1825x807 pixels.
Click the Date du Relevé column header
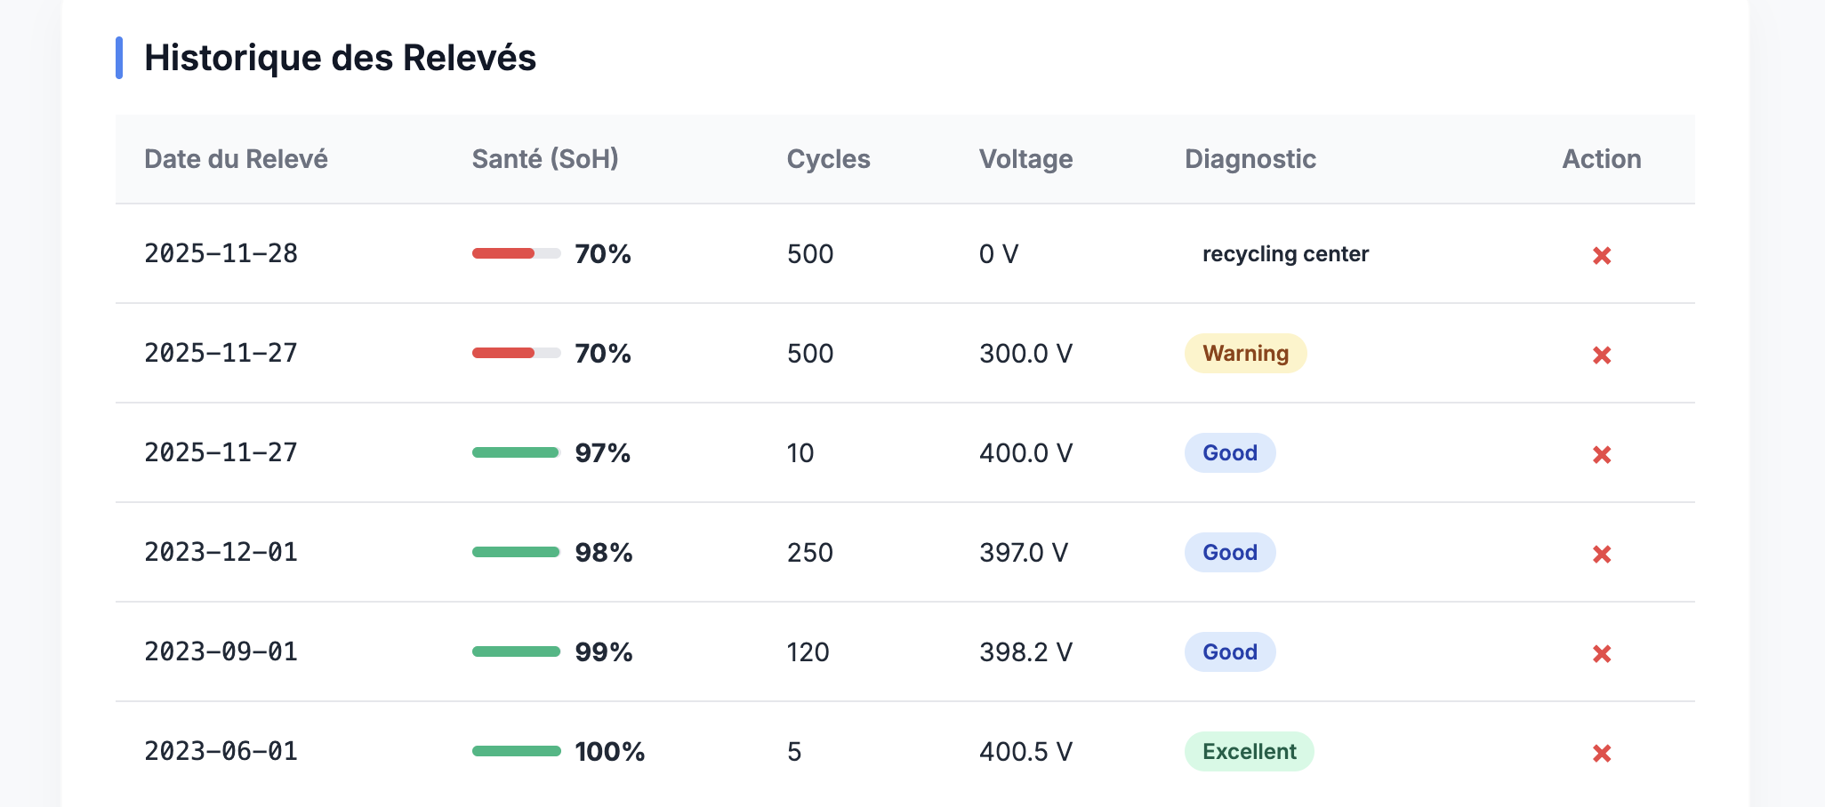(x=236, y=159)
